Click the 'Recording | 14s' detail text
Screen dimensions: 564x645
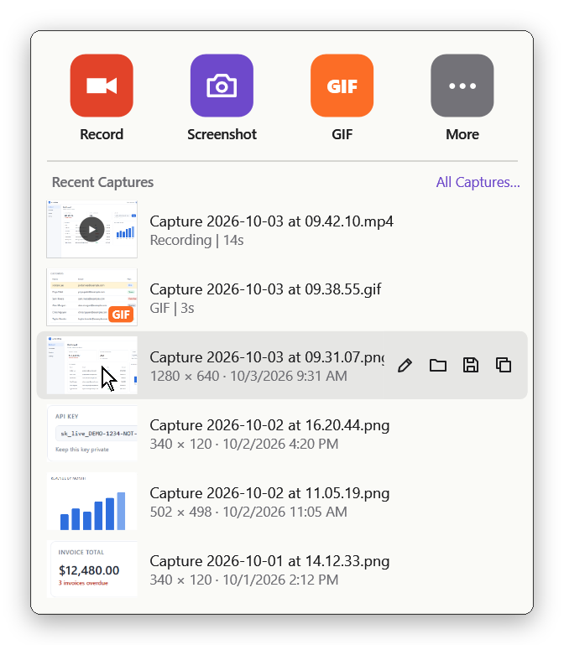[x=196, y=240]
